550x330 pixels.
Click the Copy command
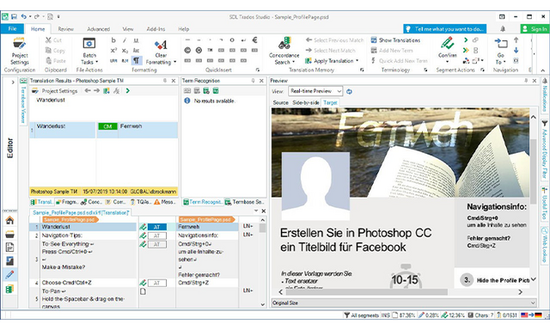[x=55, y=51]
